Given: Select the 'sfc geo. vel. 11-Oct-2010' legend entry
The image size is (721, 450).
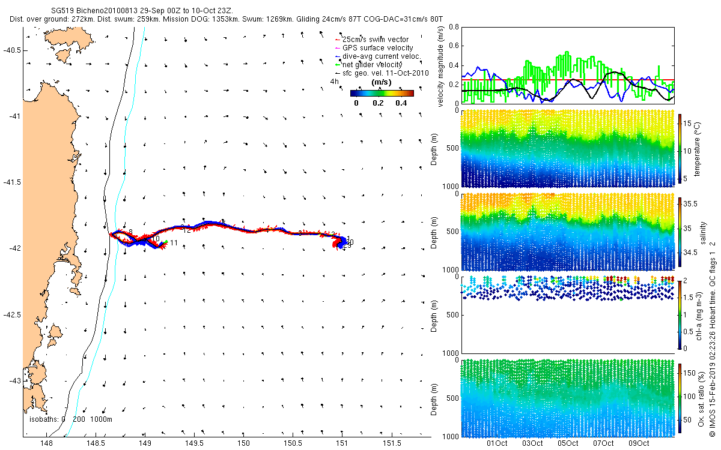Looking at the screenshot, I should (x=381, y=73).
